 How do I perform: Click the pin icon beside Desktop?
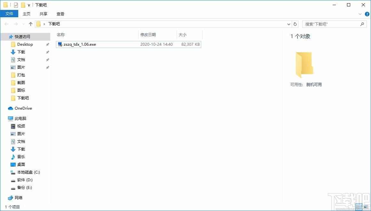pos(48,44)
